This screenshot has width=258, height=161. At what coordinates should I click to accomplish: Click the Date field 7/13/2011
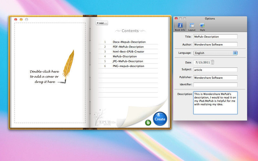tap(203, 62)
